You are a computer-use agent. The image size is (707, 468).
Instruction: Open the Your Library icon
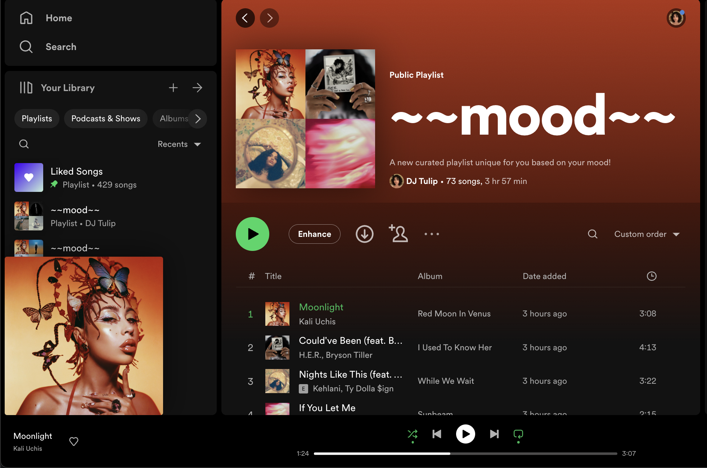click(x=26, y=87)
